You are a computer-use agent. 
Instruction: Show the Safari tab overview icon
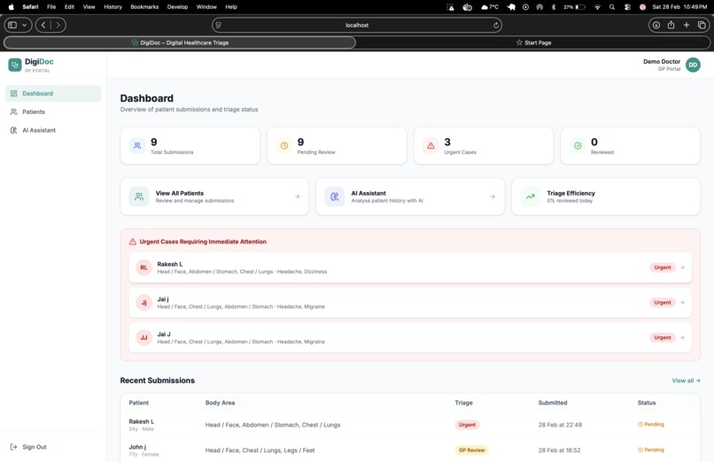(702, 25)
